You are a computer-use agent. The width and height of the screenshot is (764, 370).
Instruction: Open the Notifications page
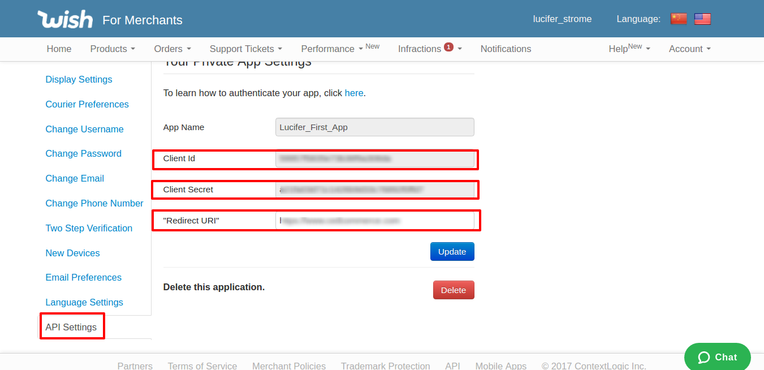[506, 49]
